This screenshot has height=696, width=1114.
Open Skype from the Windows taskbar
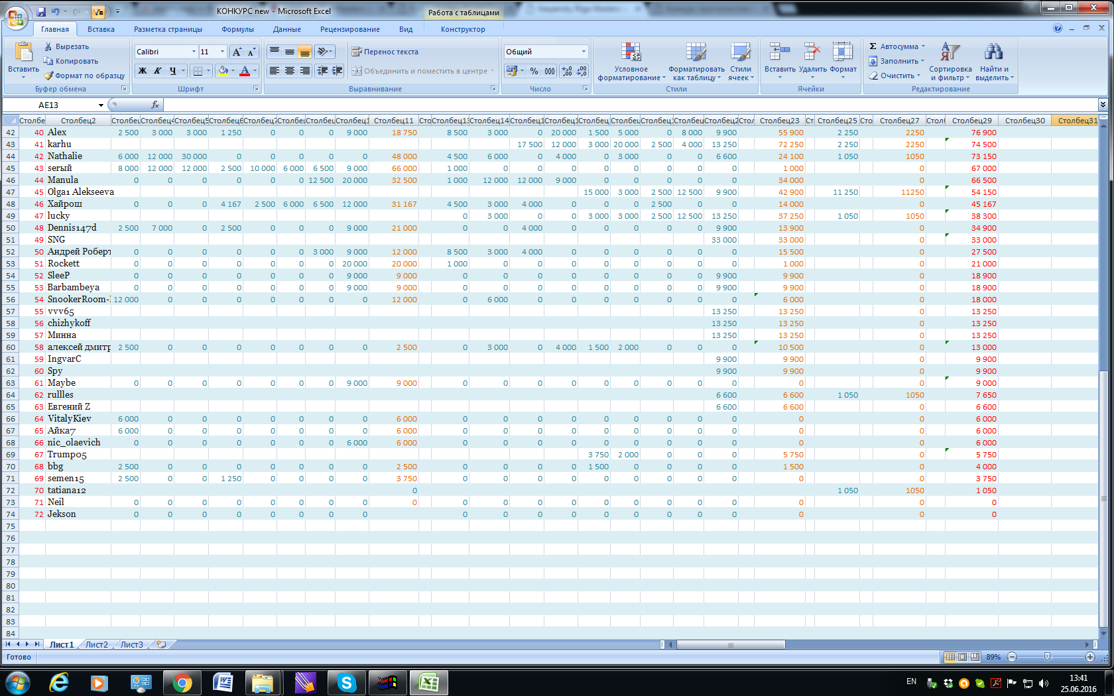(x=346, y=683)
